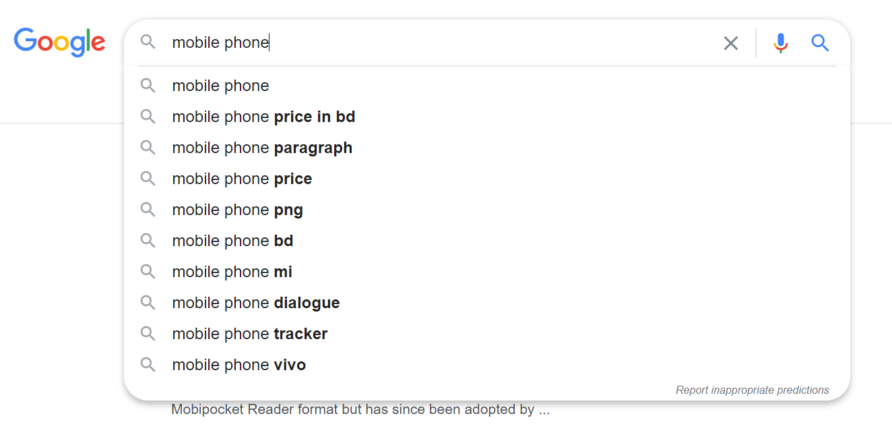Click the microphone icon for voice search
This screenshot has height=443, width=892.
pos(780,42)
